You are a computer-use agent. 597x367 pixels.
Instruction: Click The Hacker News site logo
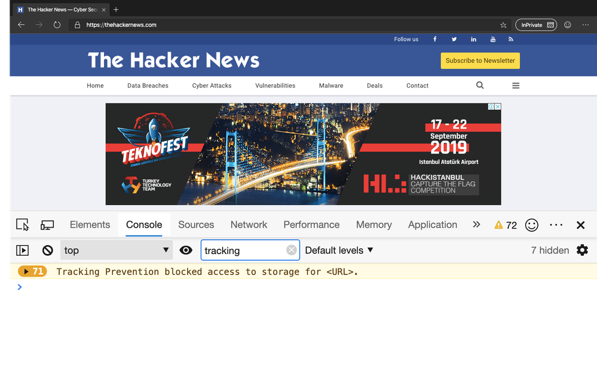(x=174, y=60)
